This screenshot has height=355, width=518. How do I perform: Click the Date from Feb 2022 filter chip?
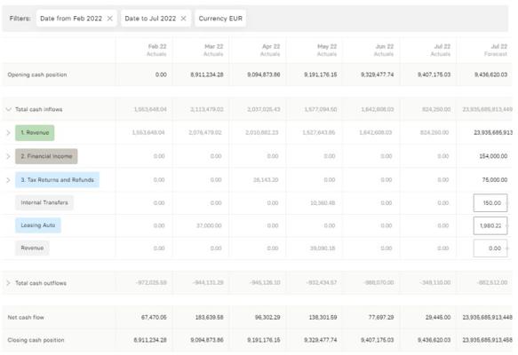pyautogui.click(x=71, y=19)
